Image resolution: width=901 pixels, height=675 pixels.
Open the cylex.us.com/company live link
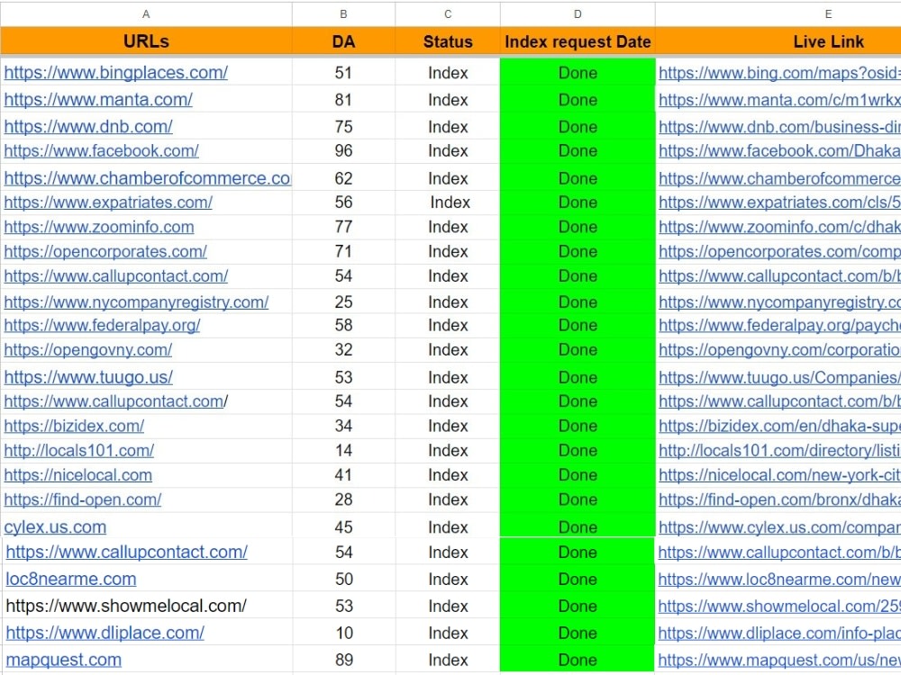click(x=779, y=527)
